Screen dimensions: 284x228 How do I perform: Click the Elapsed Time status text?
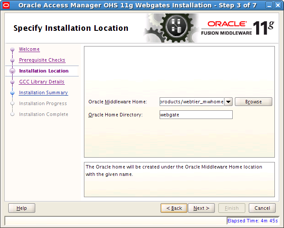(x=253, y=221)
